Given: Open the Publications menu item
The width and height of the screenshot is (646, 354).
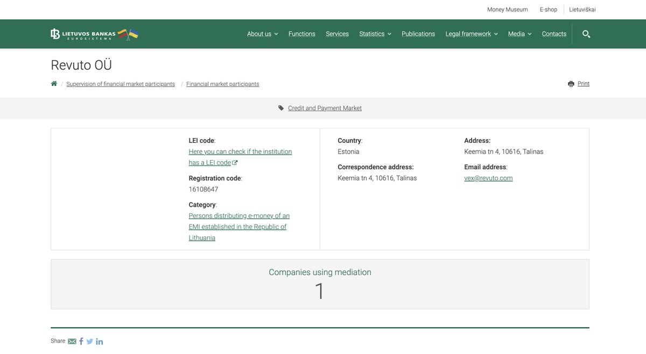Looking at the screenshot, I should point(418,34).
